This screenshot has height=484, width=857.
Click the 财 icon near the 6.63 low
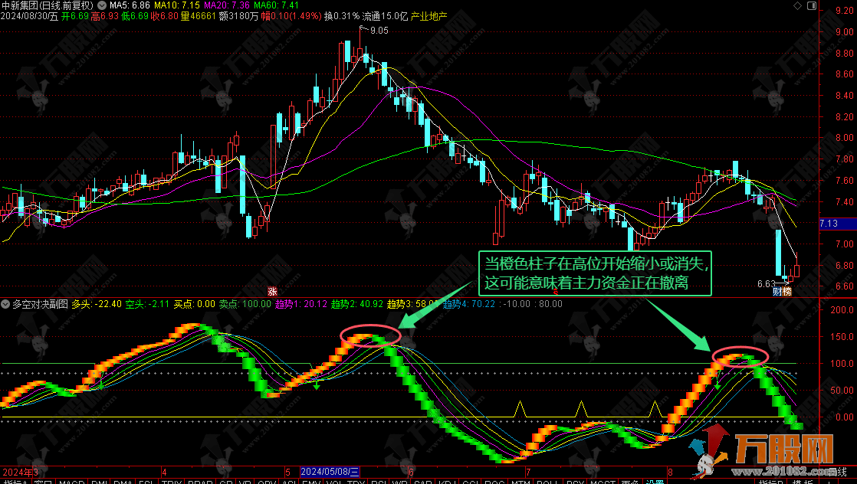777,291
